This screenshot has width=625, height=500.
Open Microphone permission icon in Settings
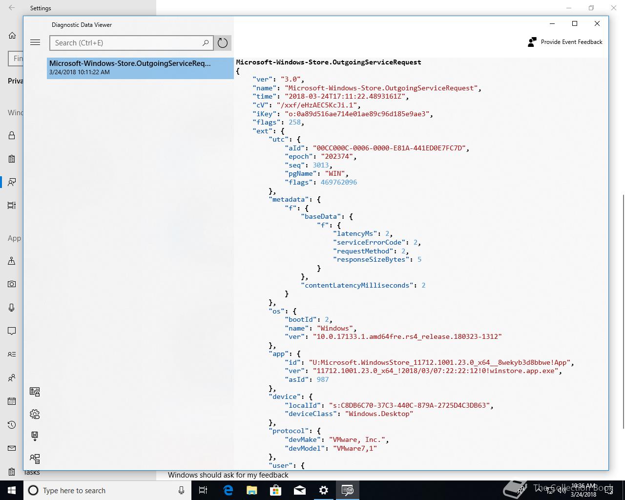(x=12, y=308)
